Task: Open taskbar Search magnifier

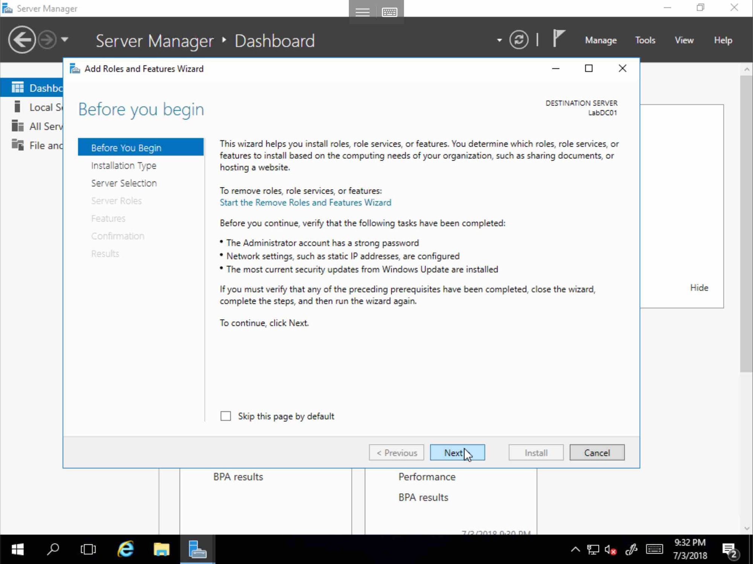Action: tap(53, 550)
